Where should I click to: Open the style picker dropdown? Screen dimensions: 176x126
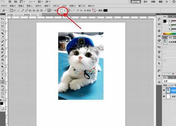point(97,10)
